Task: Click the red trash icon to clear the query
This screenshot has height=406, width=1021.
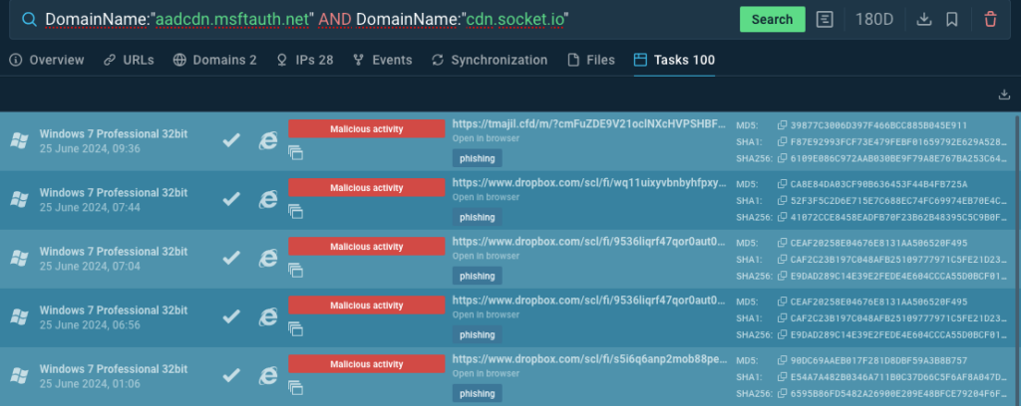Action: [990, 19]
